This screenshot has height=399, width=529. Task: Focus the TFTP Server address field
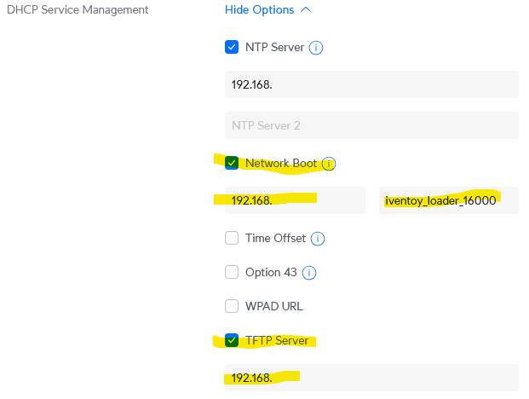[x=371, y=378]
